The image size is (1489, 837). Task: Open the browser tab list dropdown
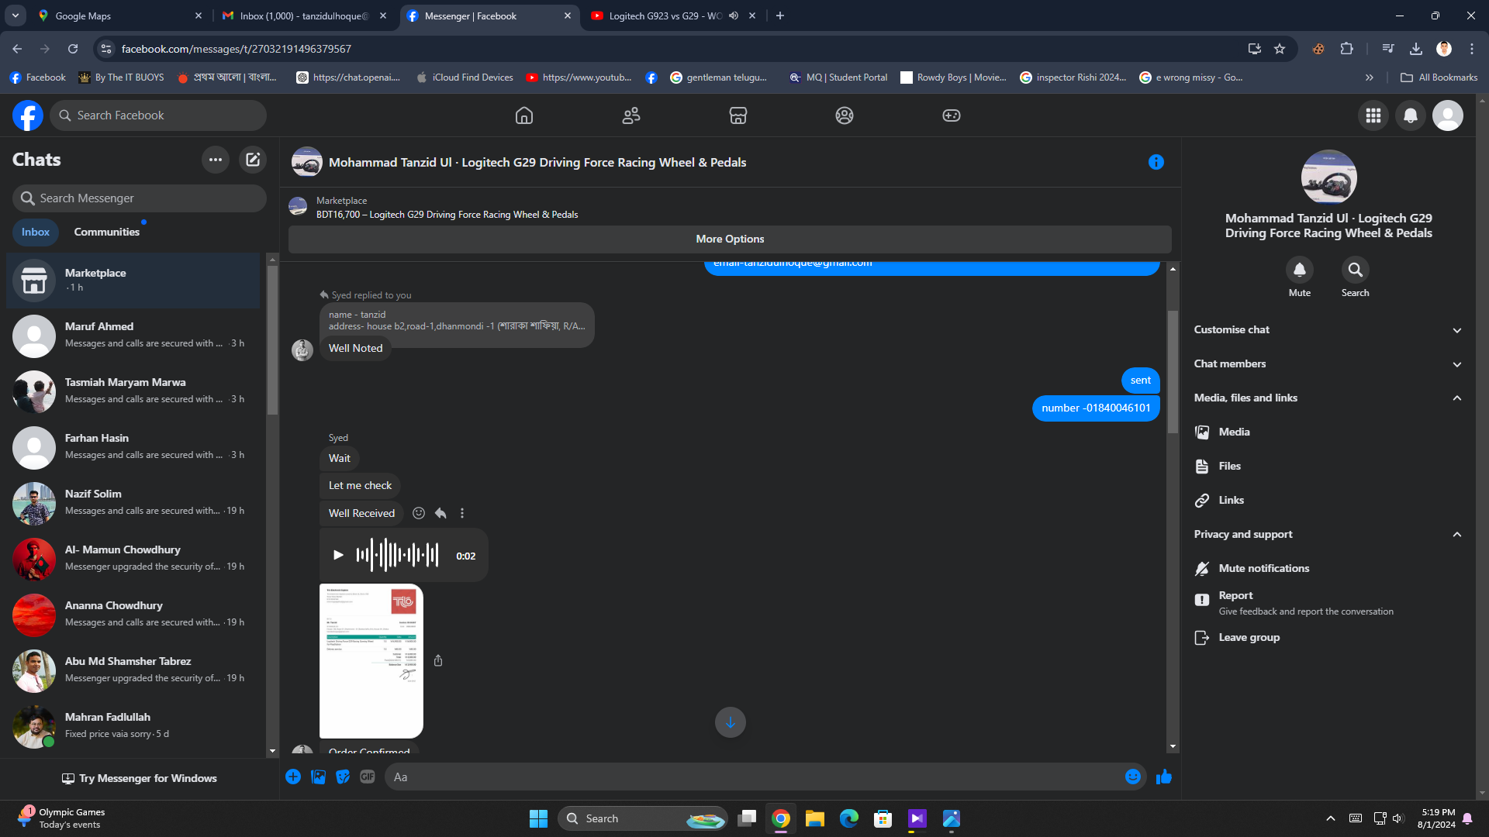click(16, 15)
